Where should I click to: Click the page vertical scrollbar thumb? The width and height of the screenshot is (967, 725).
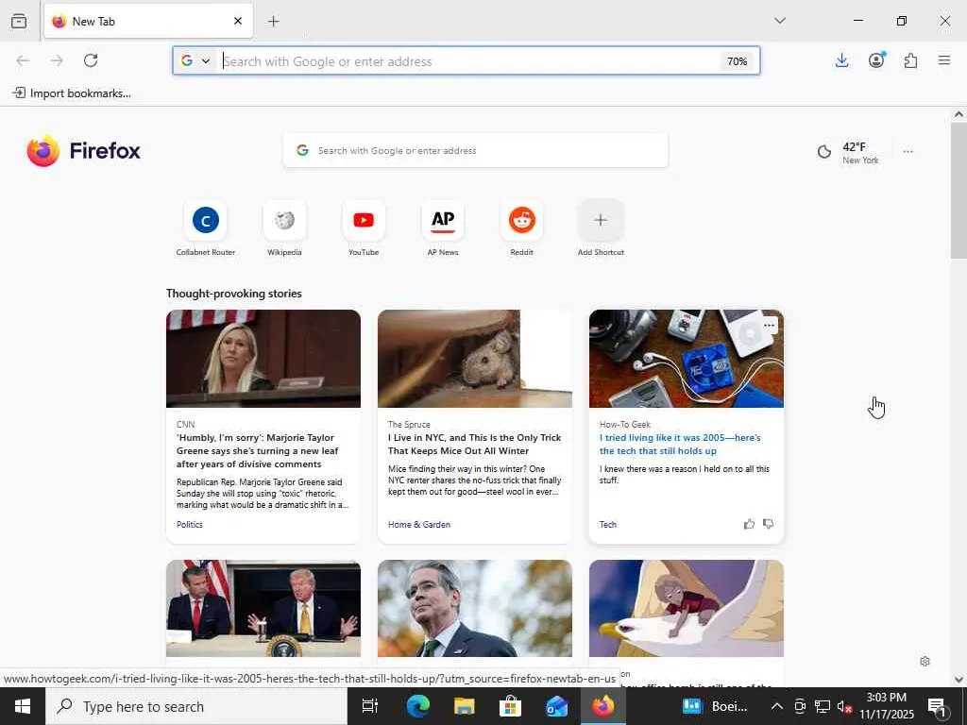point(959,191)
